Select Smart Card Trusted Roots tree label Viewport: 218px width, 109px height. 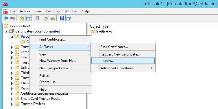pos(40,99)
